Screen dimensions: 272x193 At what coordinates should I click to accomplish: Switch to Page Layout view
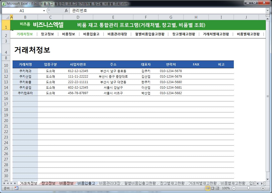tap(212, 188)
